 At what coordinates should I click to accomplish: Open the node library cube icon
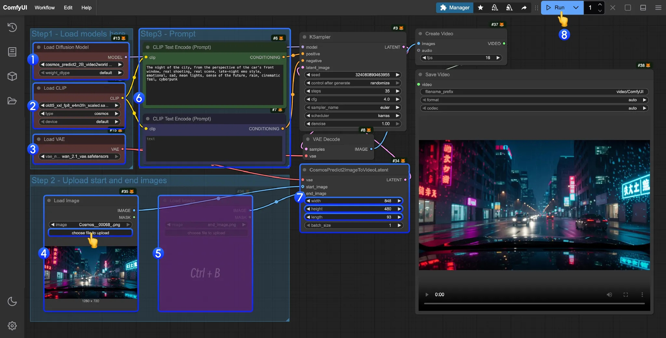[12, 76]
